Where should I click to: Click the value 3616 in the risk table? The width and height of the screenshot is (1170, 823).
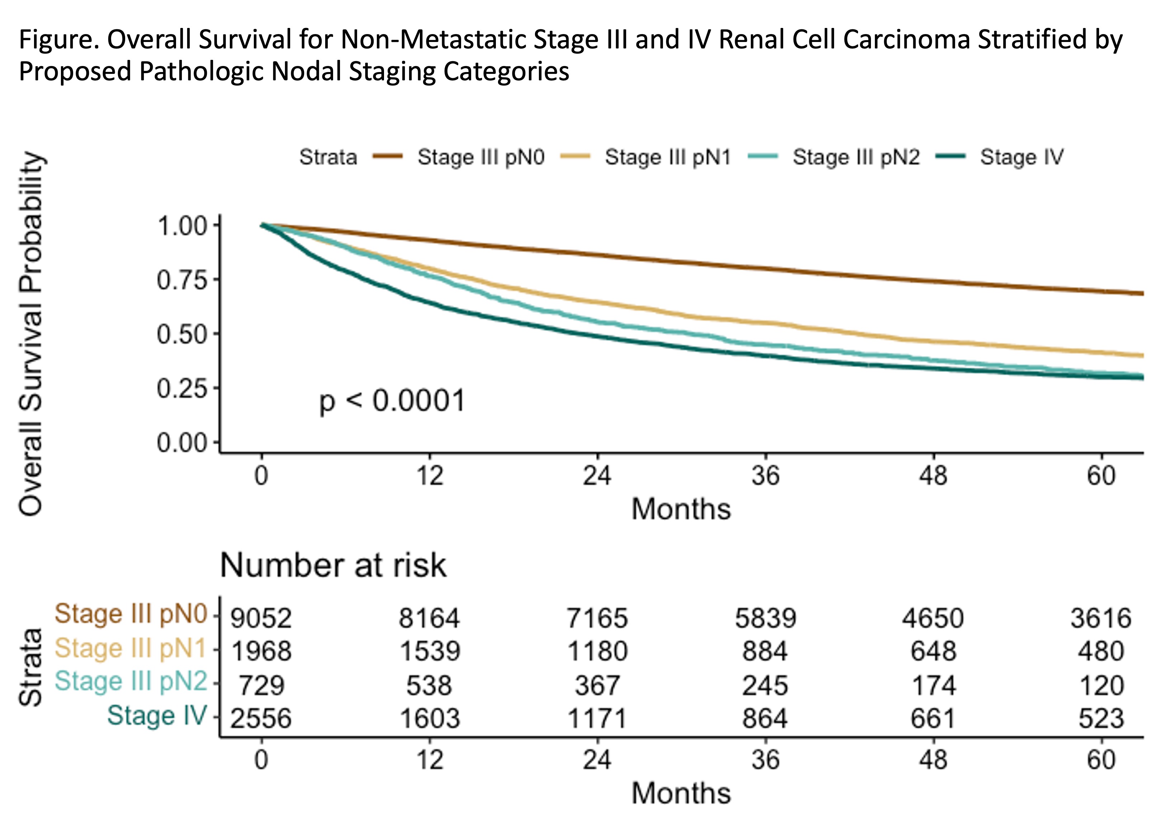pos(1101,618)
